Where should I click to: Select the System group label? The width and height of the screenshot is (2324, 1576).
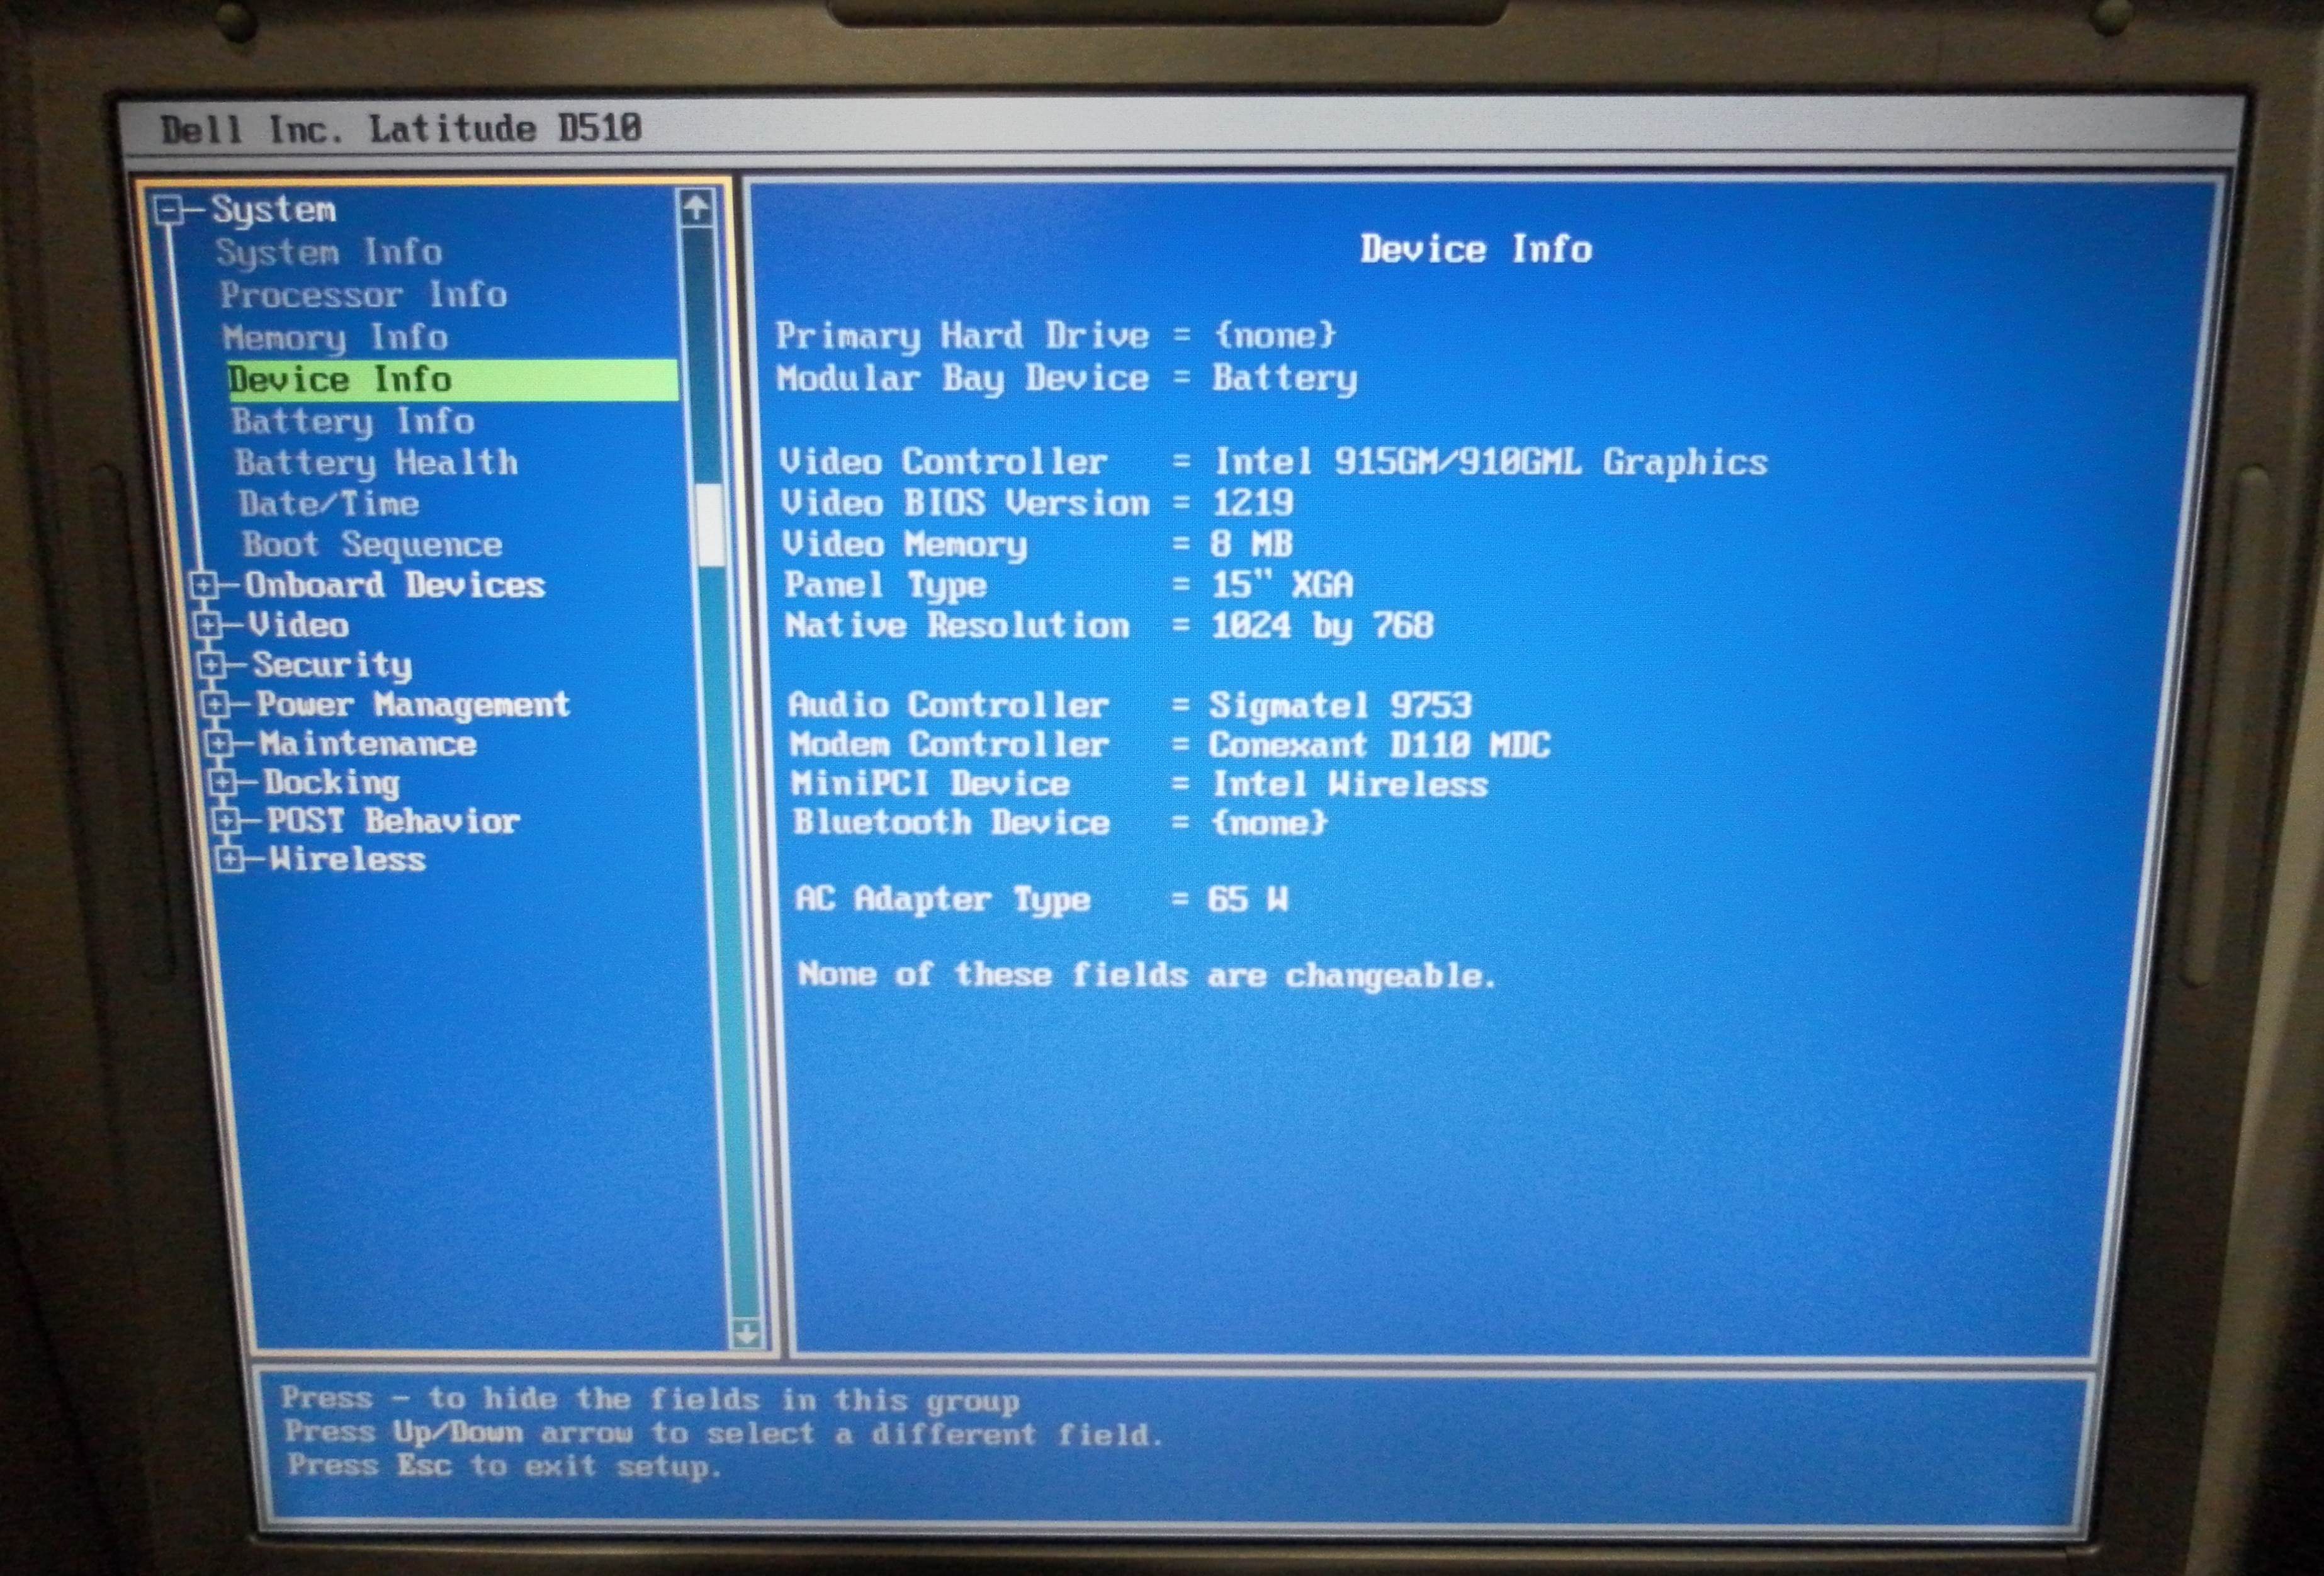click(x=273, y=210)
